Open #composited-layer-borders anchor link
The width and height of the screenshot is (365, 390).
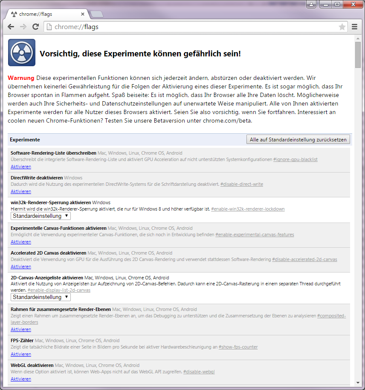331,316
